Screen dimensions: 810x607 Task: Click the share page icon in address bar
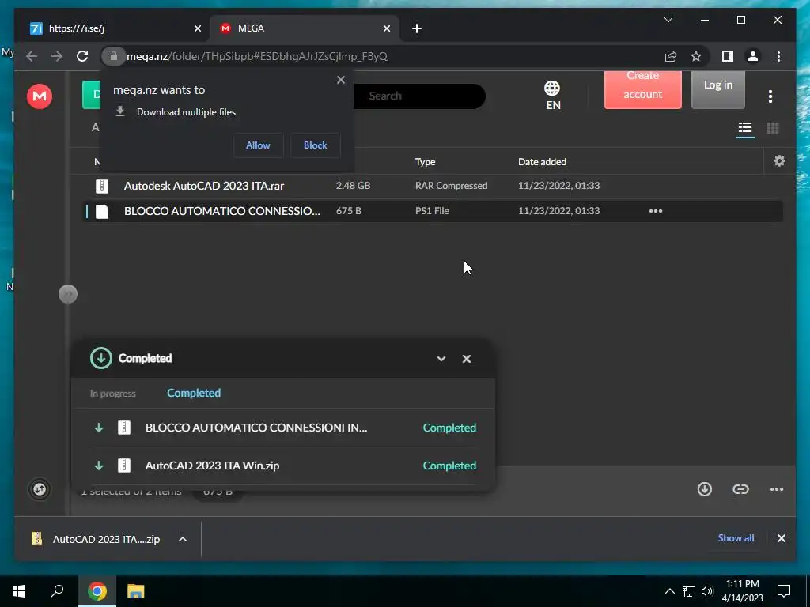point(671,56)
